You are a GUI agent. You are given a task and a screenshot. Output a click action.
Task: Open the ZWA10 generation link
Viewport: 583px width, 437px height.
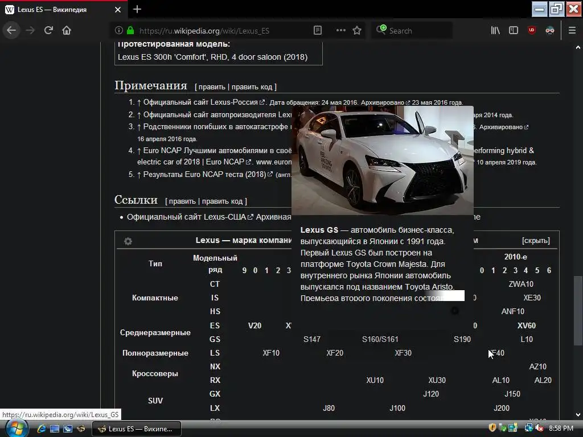point(521,285)
